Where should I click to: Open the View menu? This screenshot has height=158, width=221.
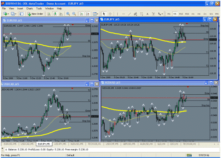[x=12, y=8]
